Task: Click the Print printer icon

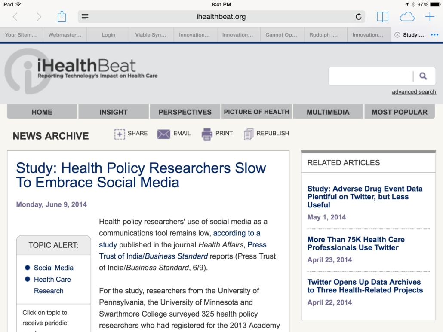Action: click(x=207, y=134)
